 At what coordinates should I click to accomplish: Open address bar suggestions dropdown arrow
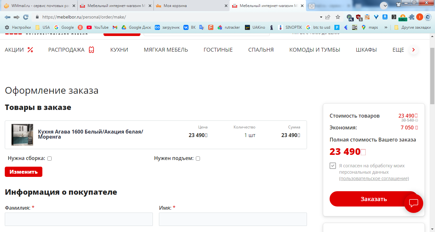(x=321, y=17)
